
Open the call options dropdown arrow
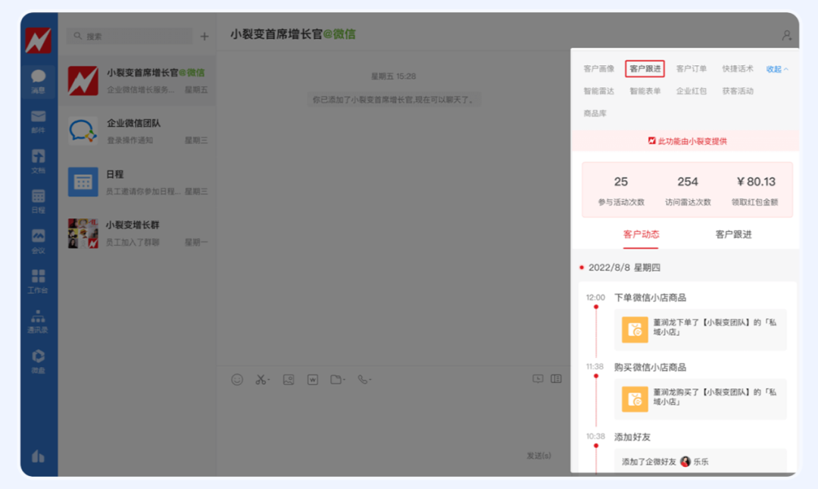[x=369, y=380]
